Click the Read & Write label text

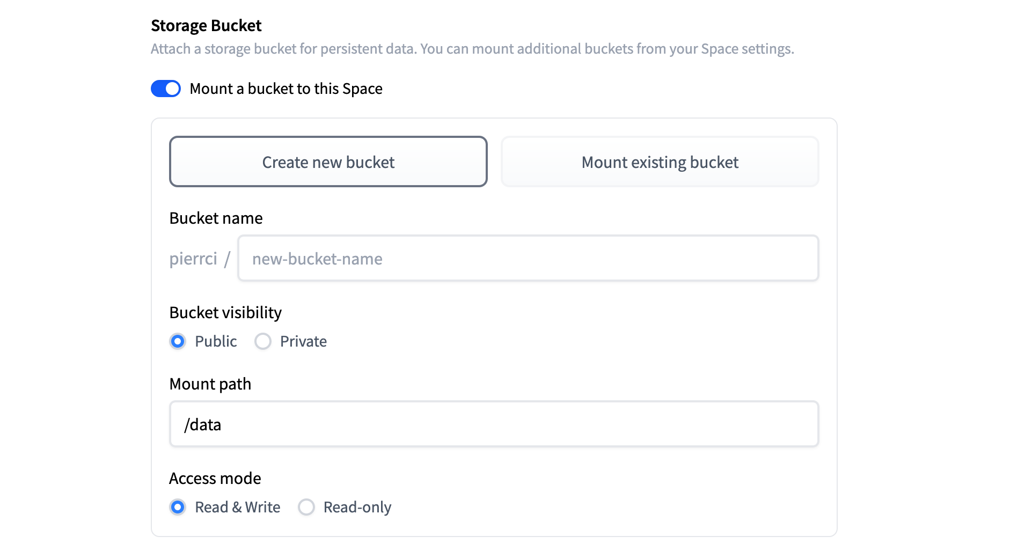pyautogui.click(x=237, y=507)
